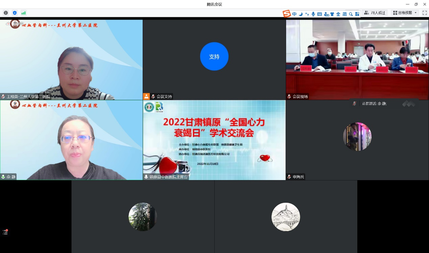
Task: Open the 宫格视图 layout dropdown
Action: pos(405,13)
